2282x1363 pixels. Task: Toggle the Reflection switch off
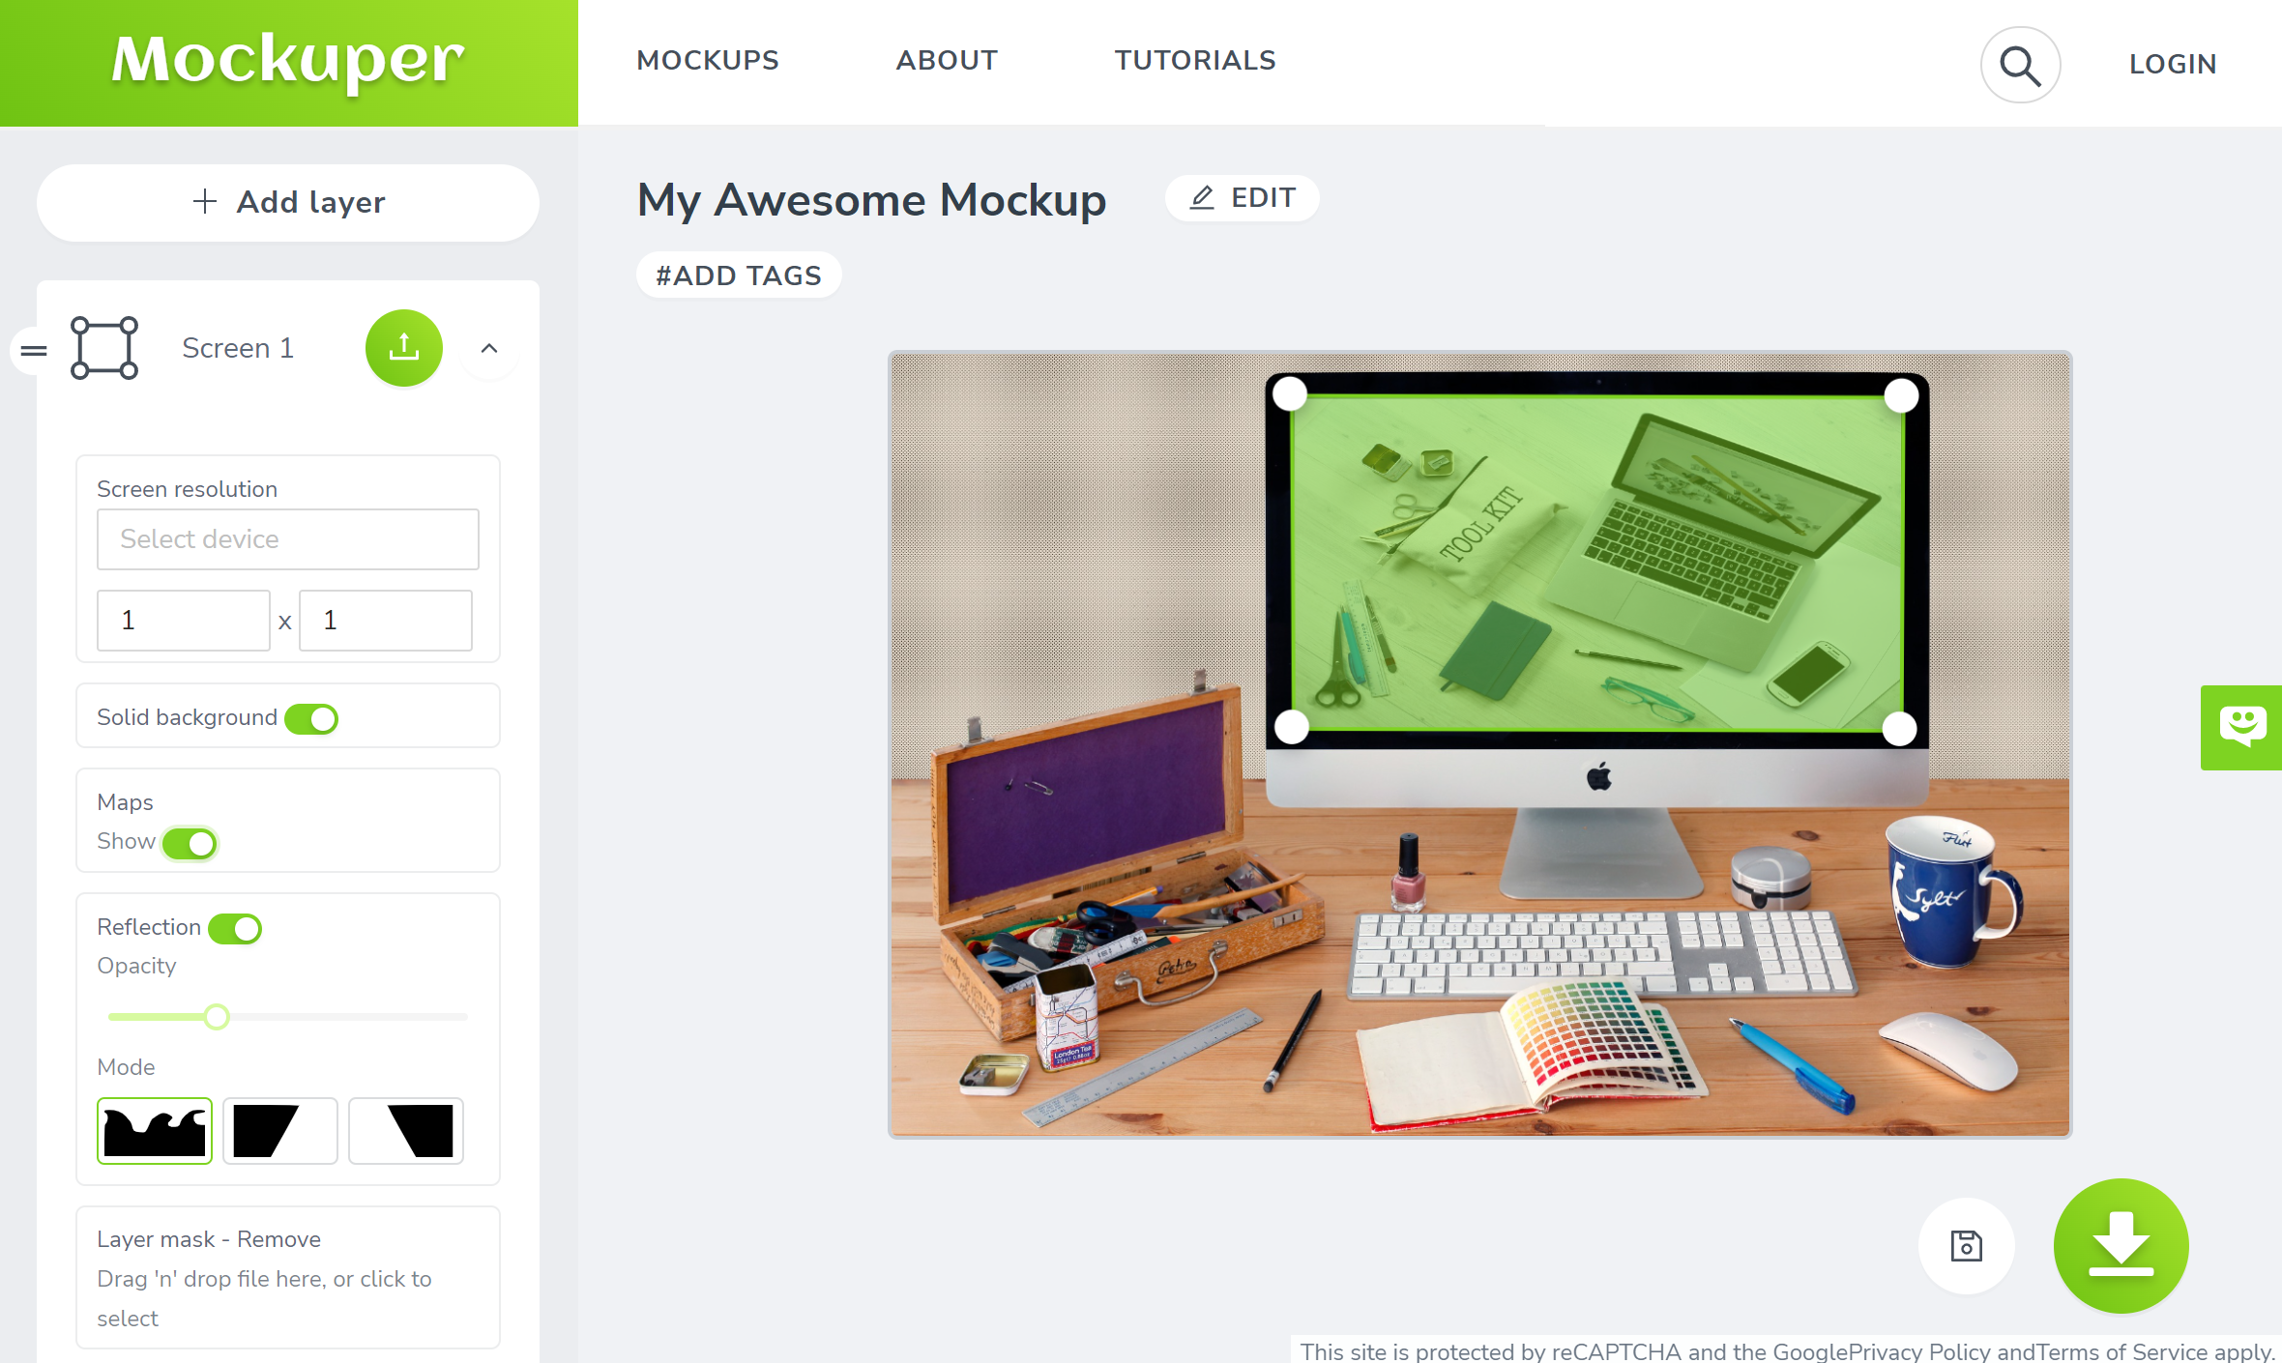[x=235, y=926]
